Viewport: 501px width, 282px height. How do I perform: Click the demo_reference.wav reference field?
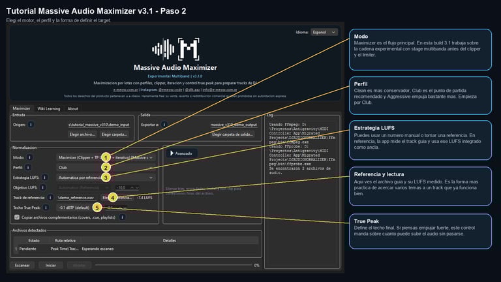(77, 198)
